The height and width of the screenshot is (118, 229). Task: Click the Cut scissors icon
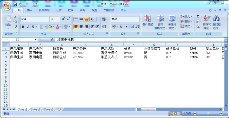point(15,17)
